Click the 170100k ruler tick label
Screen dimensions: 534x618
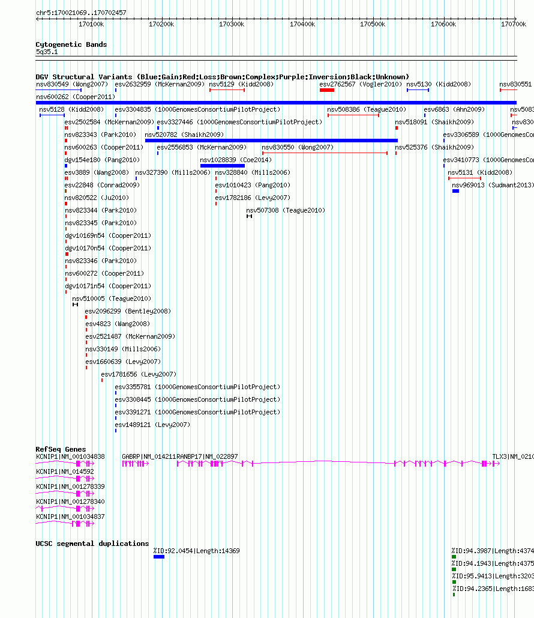[91, 24]
